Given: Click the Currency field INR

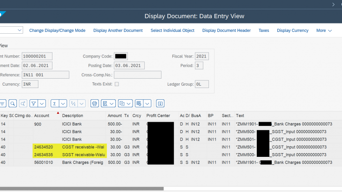Looking at the screenshot, I should point(30,84).
